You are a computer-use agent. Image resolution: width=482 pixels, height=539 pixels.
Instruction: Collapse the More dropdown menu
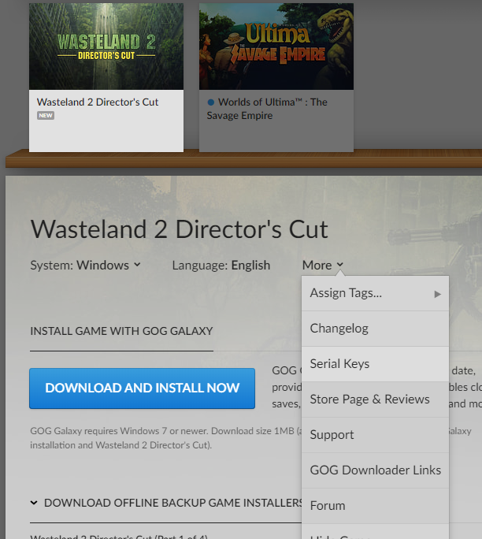(x=322, y=265)
